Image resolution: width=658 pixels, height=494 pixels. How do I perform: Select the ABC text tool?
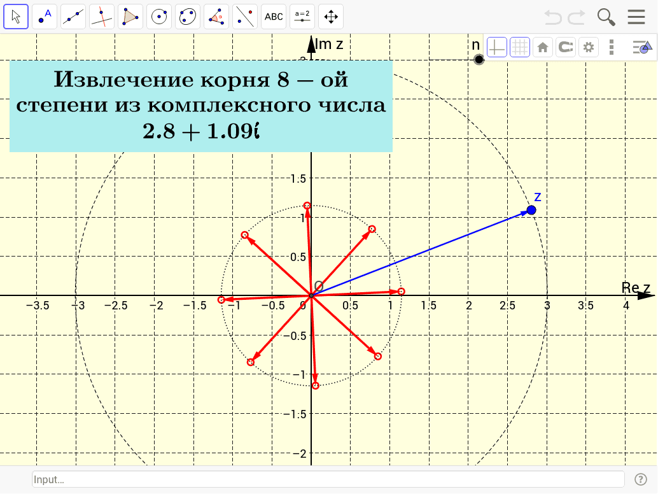tap(274, 17)
